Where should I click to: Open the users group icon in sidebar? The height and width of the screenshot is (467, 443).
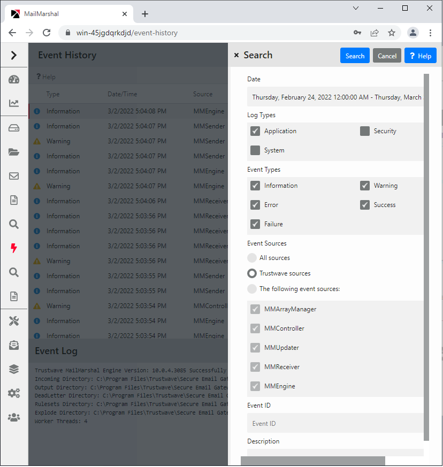pyautogui.click(x=14, y=417)
